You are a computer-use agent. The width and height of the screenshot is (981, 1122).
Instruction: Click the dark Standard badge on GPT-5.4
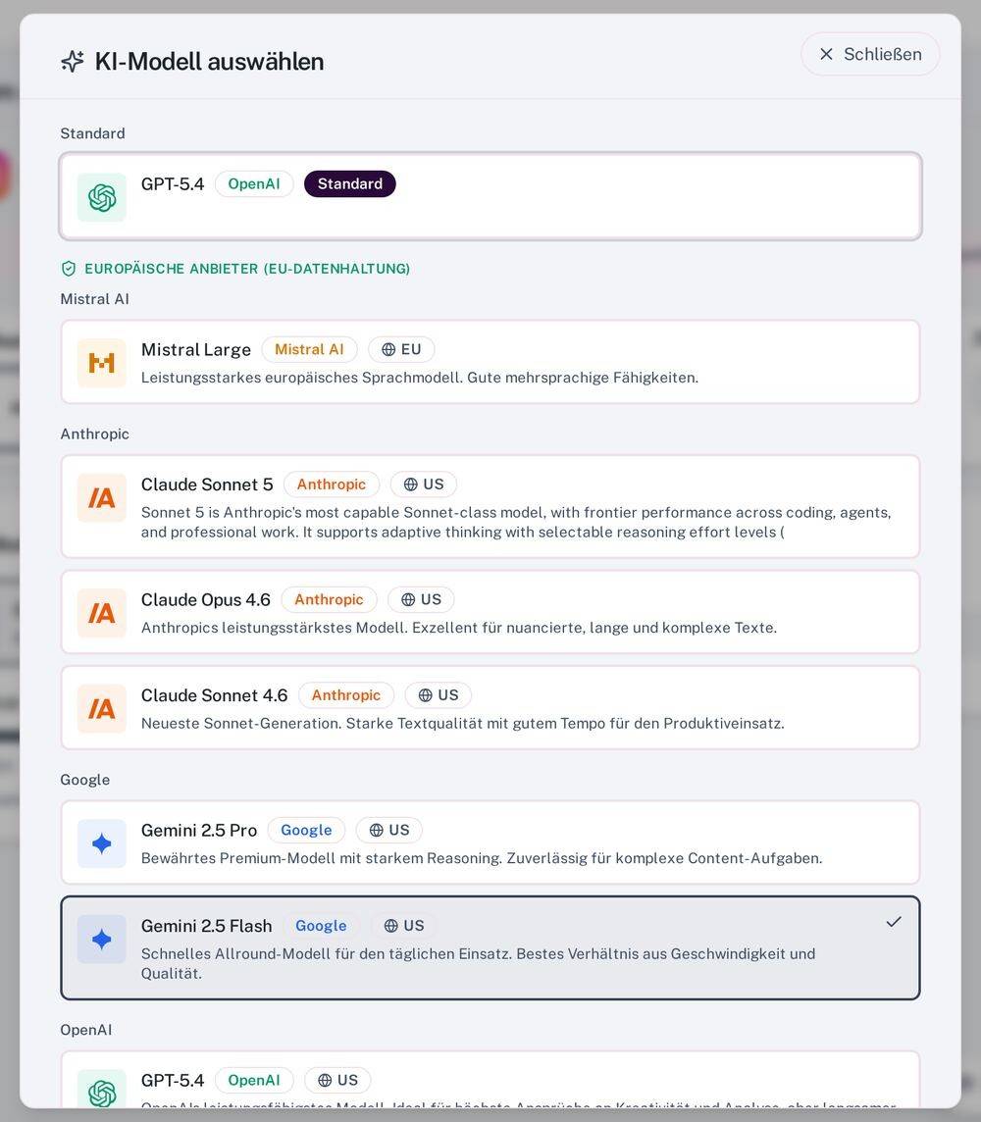pyautogui.click(x=350, y=184)
